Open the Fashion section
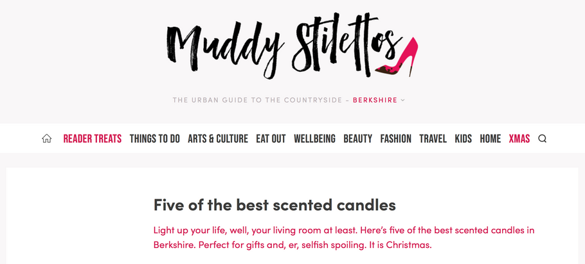The width and height of the screenshot is (585, 264). click(x=395, y=138)
